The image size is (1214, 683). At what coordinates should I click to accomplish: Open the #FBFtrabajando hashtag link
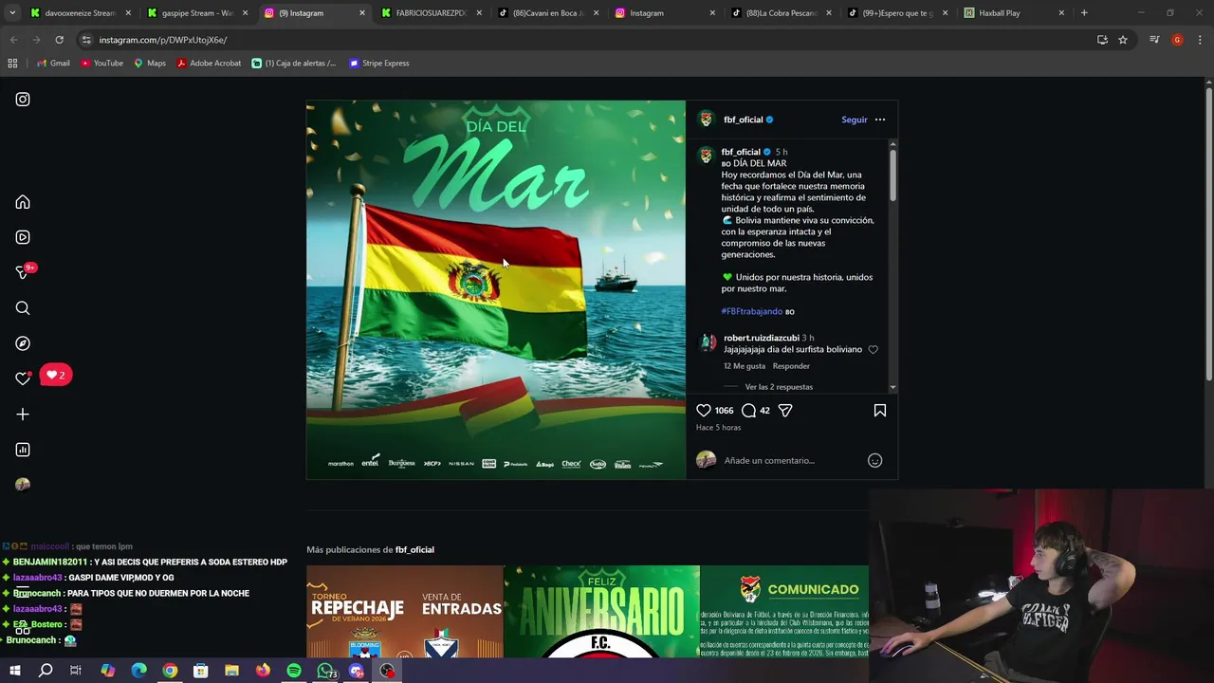(752, 311)
